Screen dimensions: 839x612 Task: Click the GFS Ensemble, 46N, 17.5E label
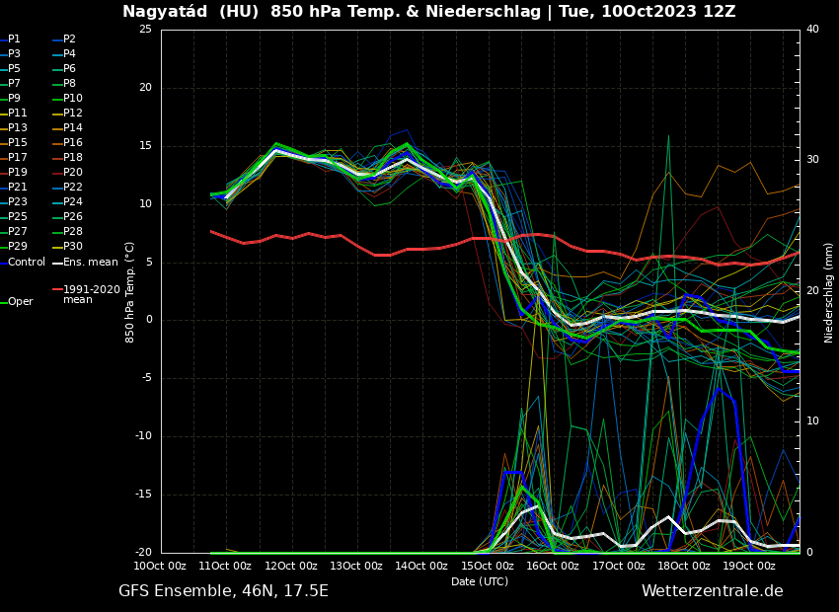[223, 591]
